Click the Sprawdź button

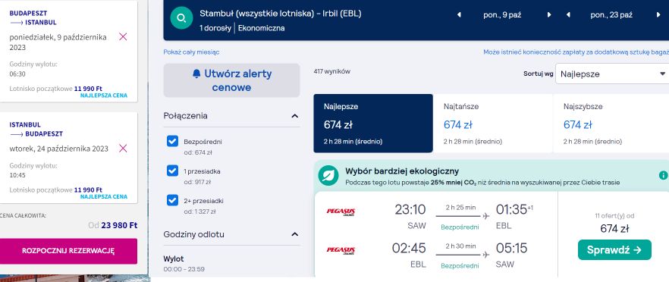(x=614, y=250)
